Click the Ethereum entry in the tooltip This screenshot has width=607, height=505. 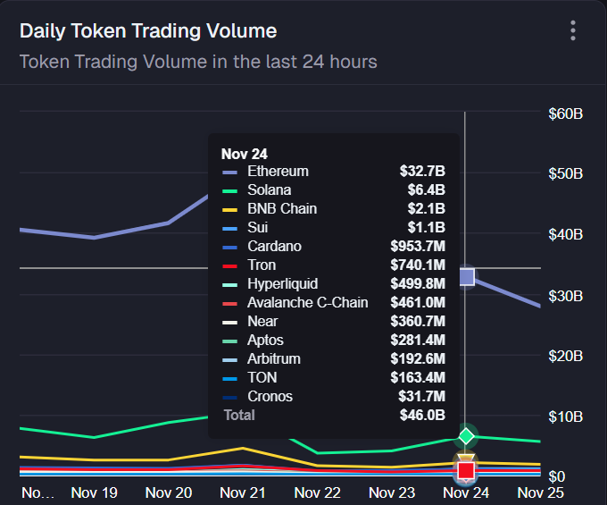tap(278, 172)
